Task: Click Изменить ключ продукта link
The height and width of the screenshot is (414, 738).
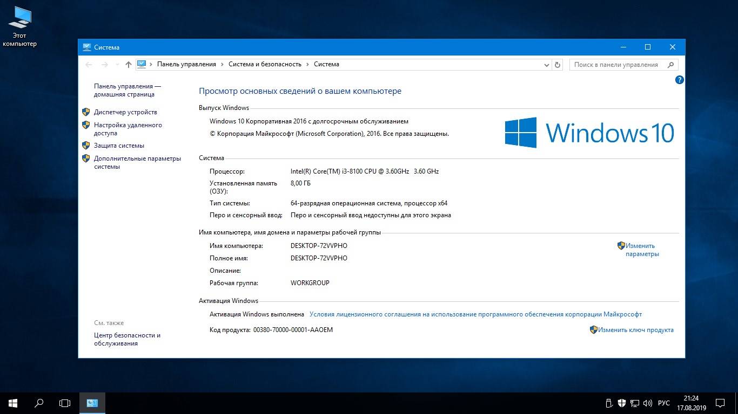Action: click(x=636, y=330)
